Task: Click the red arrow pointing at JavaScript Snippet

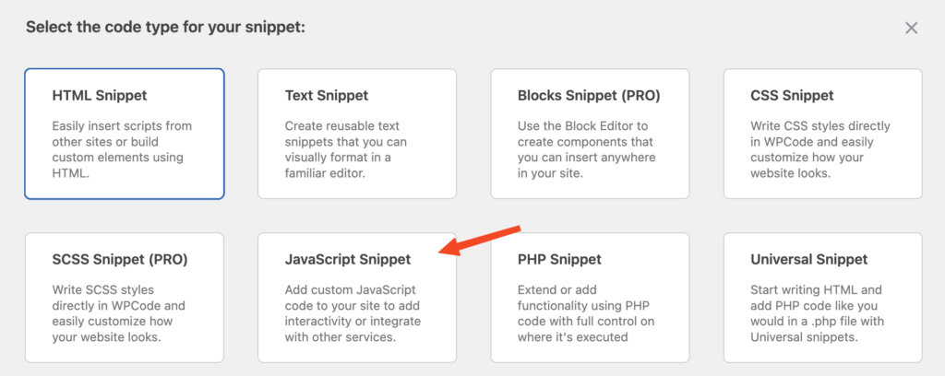Action: tap(480, 238)
